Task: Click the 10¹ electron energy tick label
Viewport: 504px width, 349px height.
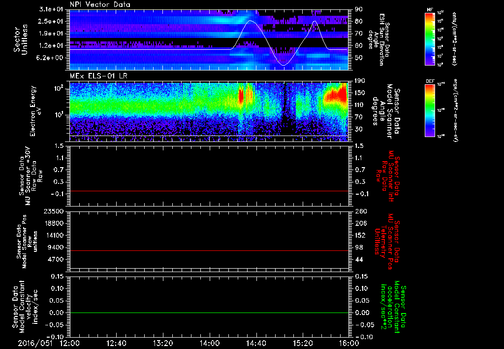Action: [59, 115]
